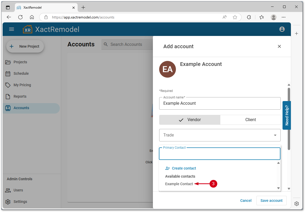Click the browser address bar URL

tap(83, 17)
